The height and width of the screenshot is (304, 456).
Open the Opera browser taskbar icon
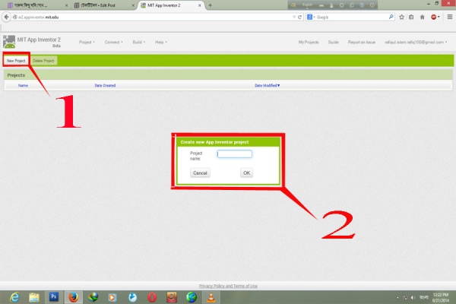click(152, 297)
